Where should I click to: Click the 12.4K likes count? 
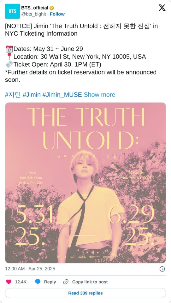click(x=21, y=282)
